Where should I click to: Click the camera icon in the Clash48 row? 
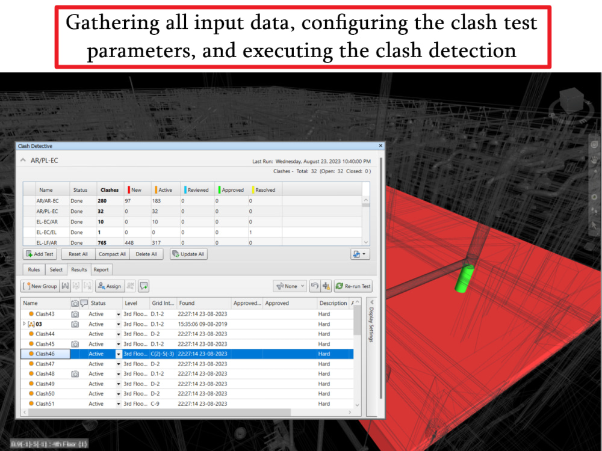[75, 374]
